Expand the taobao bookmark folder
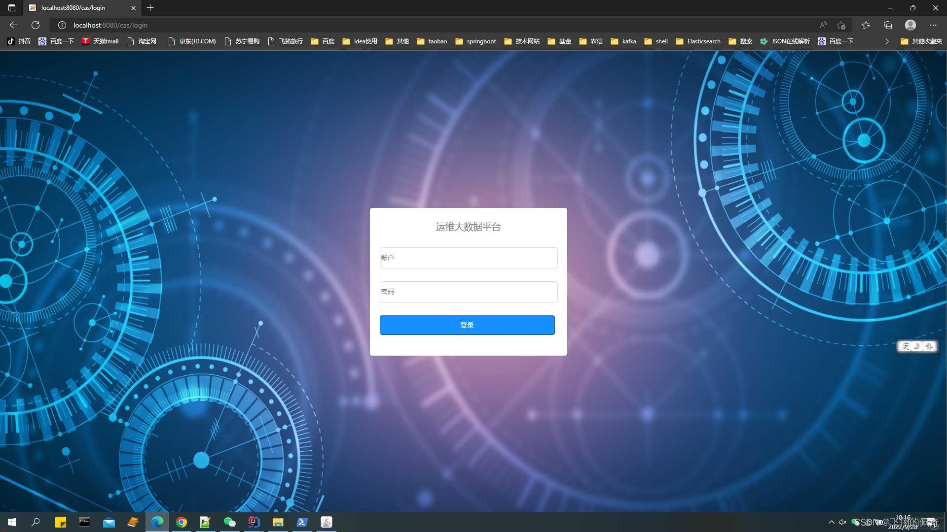947x532 pixels. pos(432,41)
